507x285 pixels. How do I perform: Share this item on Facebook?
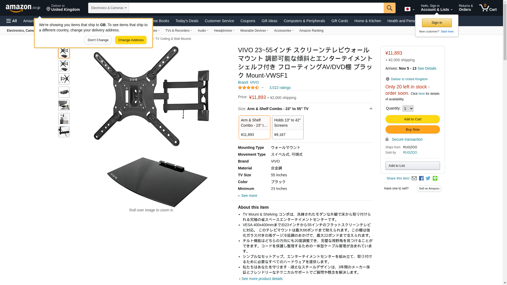click(x=421, y=178)
